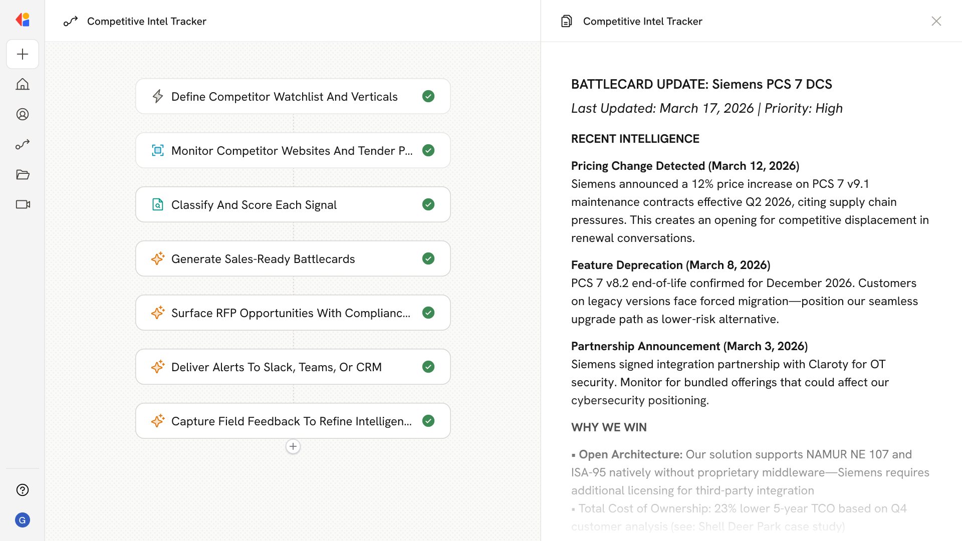
Task: Open the Monitor Competitor Websites step
Action: 292,150
